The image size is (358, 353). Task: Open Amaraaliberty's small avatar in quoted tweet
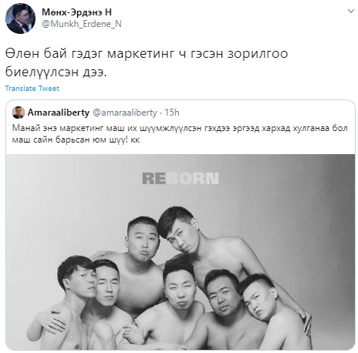click(19, 113)
